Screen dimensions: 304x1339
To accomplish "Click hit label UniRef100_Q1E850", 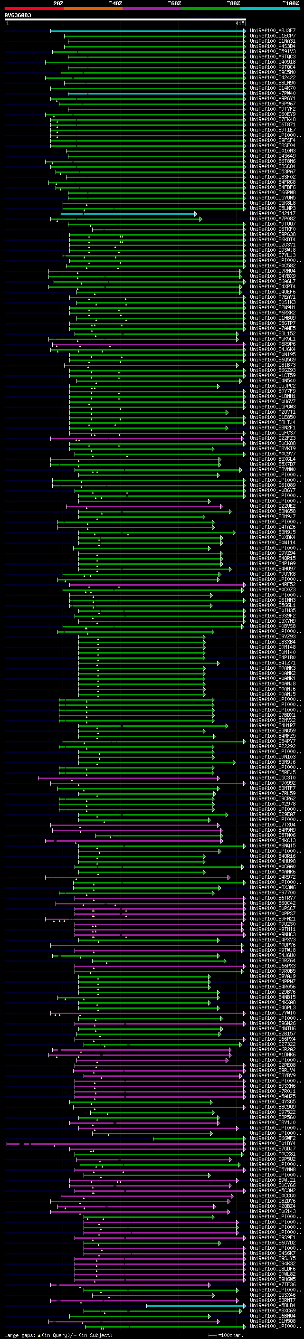I will point(273,418).
